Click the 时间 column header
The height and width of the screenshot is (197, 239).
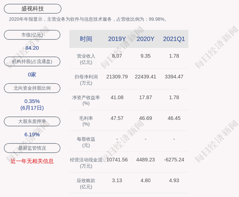click(86, 39)
